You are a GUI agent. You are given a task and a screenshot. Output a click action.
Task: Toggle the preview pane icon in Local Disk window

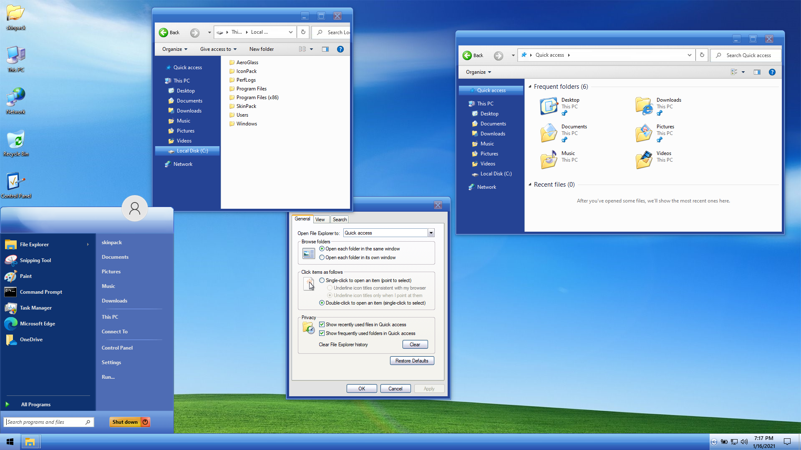coord(325,49)
